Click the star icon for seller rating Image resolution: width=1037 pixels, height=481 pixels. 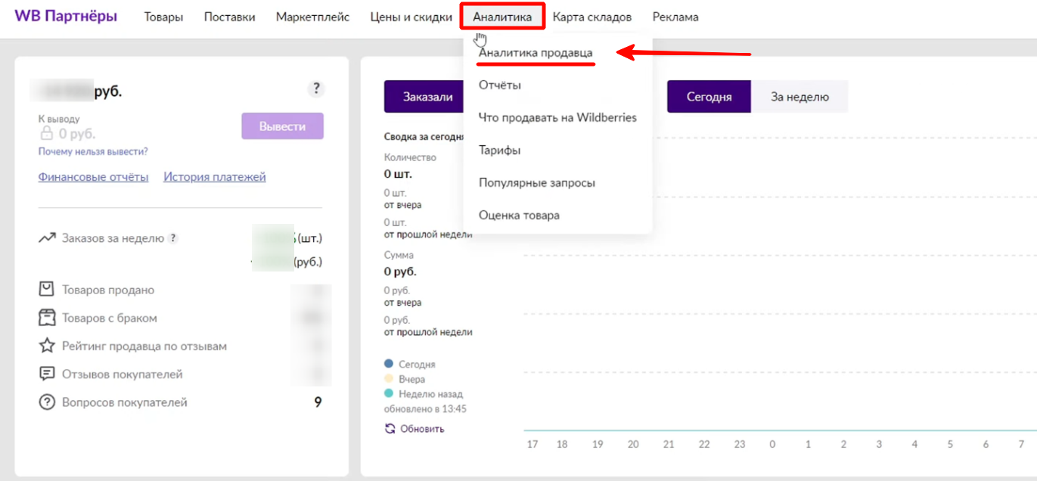pos(47,346)
